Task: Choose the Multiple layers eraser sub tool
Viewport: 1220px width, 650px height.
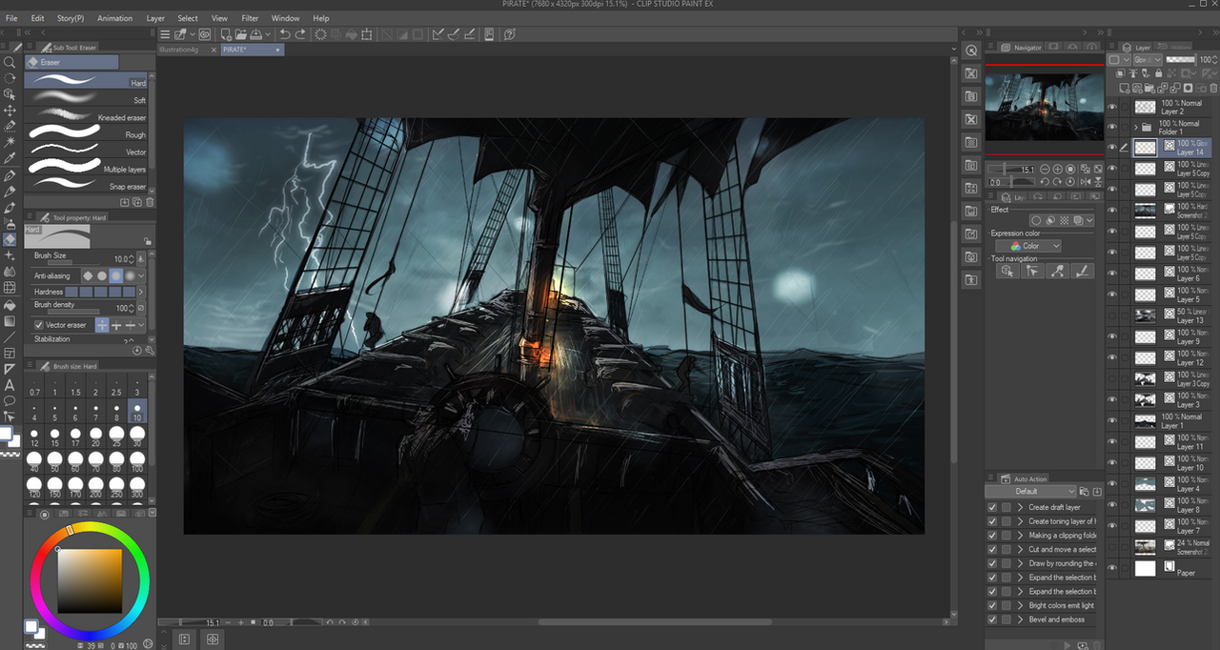Action: [x=86, y=169]
